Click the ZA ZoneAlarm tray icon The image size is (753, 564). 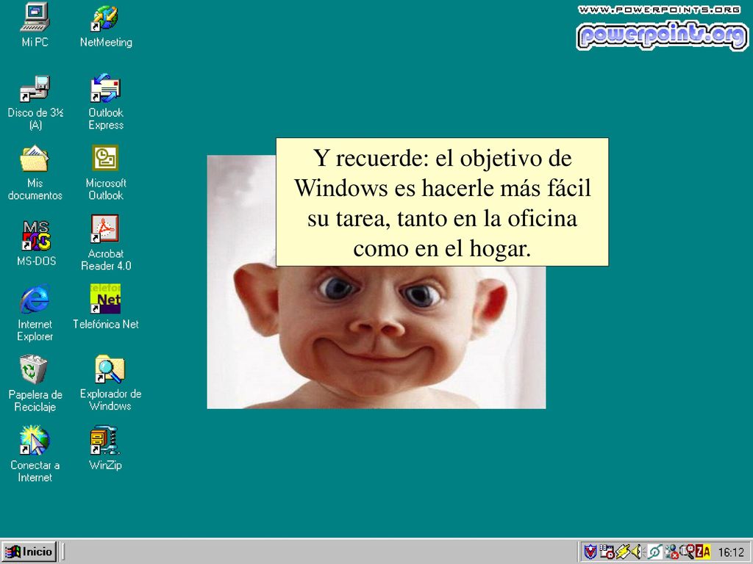[x=703, y=552]
